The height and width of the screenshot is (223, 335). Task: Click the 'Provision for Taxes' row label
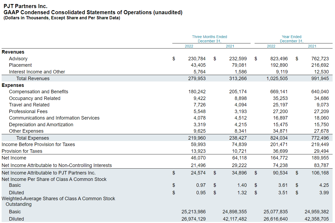[x=22, y=151]
